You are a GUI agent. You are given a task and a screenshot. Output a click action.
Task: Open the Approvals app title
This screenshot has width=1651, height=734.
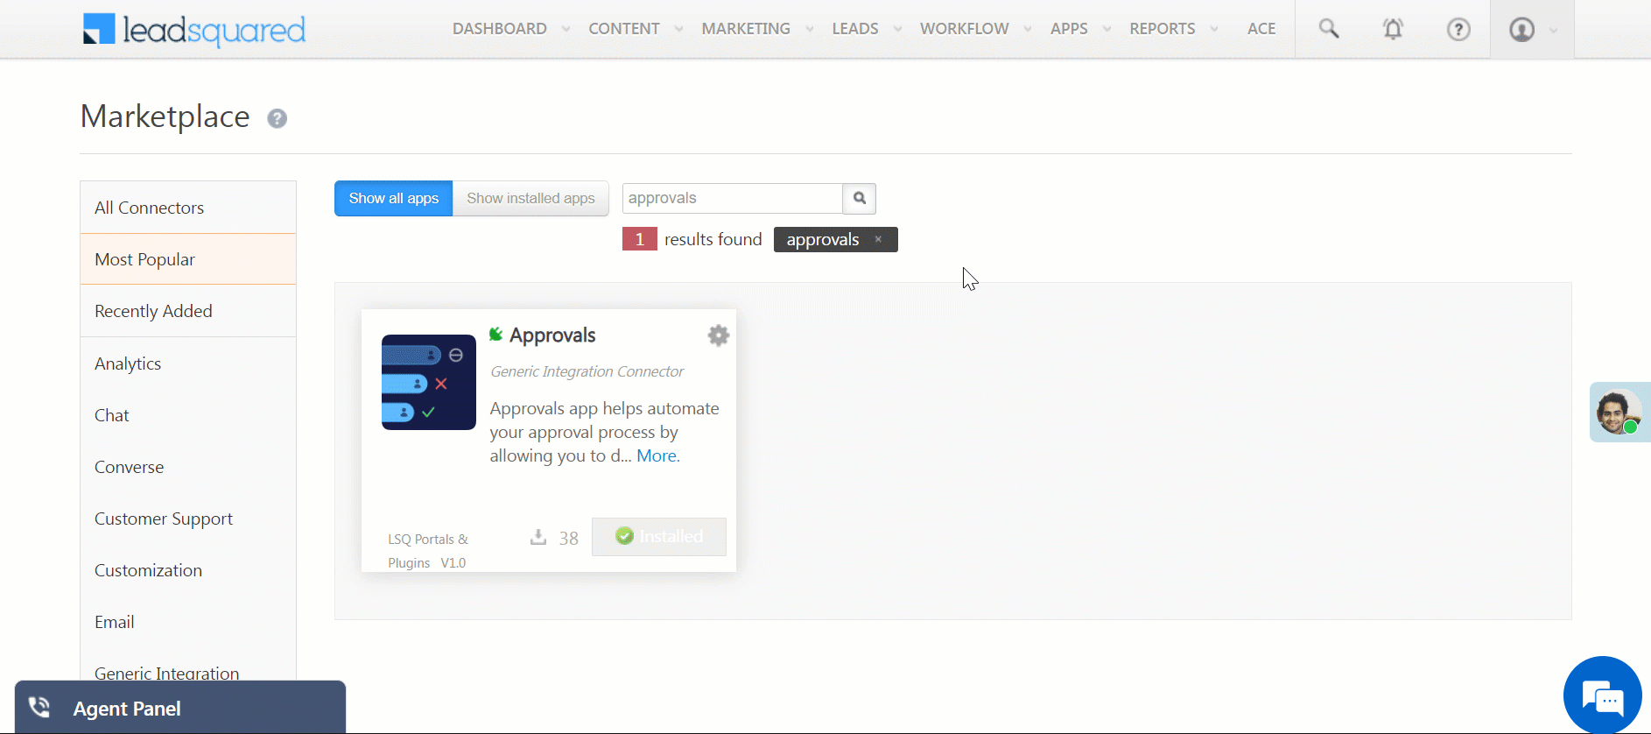[552, 335]
